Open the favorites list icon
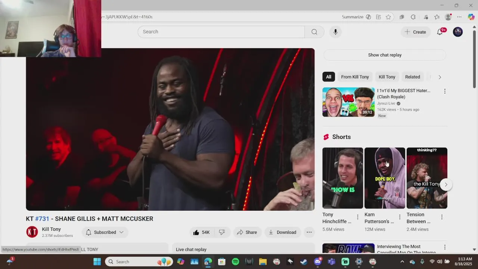Viewport: 478px width, 269px height. point(437,17)
